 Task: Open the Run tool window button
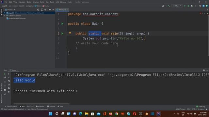coord(22,106)
